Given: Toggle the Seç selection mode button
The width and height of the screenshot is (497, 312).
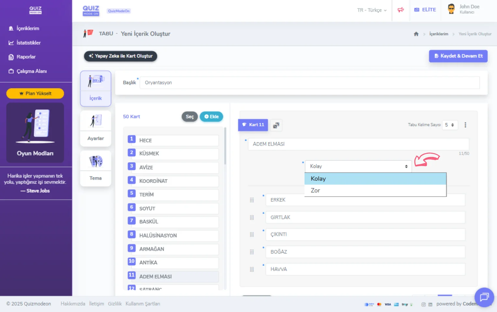Looking at the screenshot, I should coord(190,117).
